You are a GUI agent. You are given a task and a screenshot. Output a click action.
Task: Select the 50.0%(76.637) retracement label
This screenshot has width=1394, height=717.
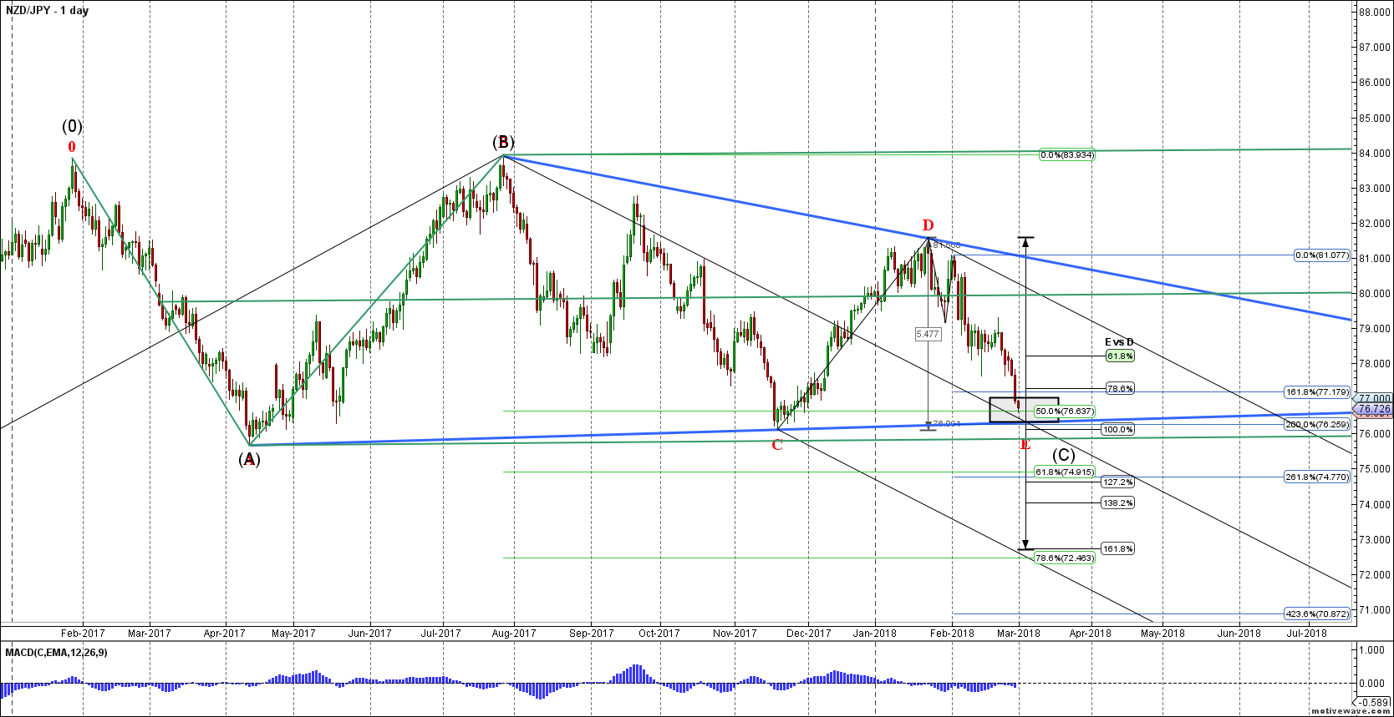[1065, 411]
